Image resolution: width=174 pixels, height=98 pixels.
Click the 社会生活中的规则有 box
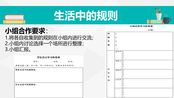pyautogui.click(x=49, y=90)
